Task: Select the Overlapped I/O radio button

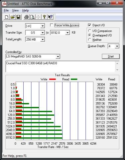Action: (x=89, y=35)
